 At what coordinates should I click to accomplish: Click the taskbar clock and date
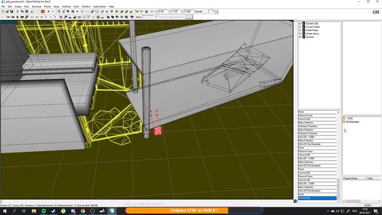coord(365,211)
